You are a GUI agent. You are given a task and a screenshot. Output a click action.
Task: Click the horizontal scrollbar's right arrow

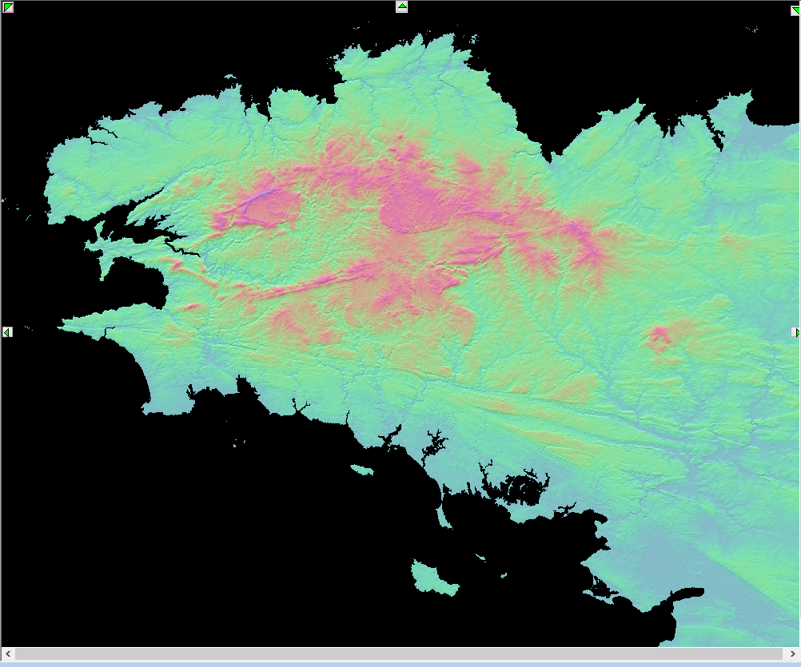[792, 653]
